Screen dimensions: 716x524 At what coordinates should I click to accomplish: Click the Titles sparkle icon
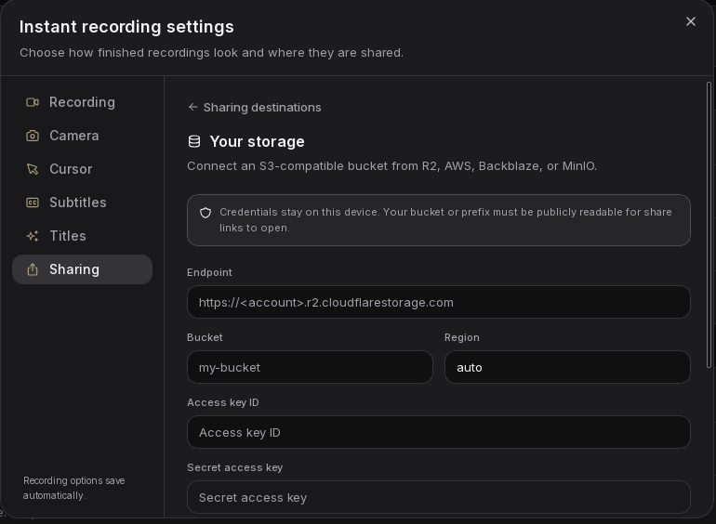[33, 236]
